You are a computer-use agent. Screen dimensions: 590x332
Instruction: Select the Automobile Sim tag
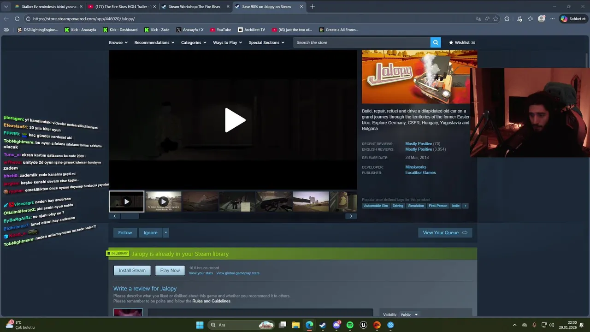376,206
